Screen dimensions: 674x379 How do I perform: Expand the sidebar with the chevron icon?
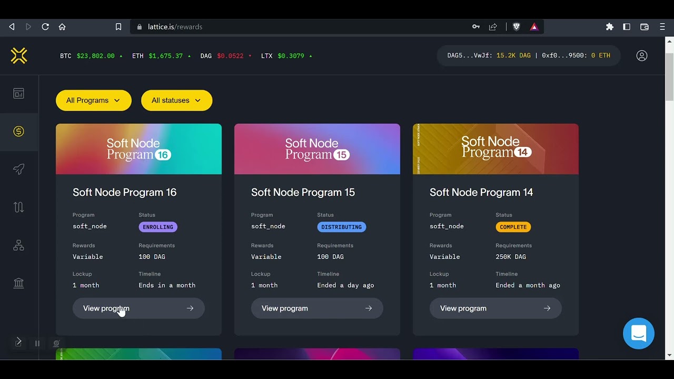click(18, 342)
